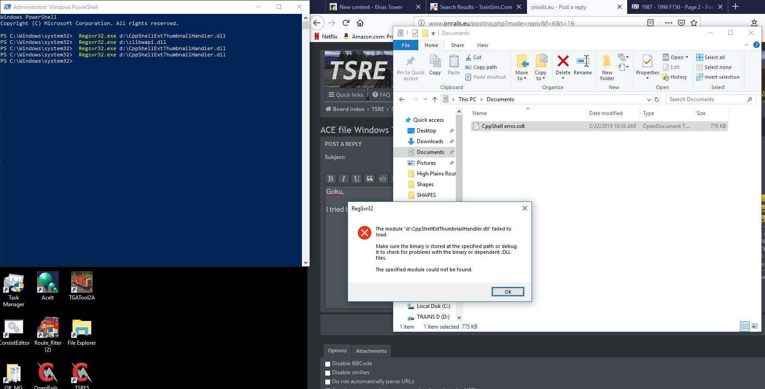Click Invert selection in the ribbon

click(x=718, y=77)
